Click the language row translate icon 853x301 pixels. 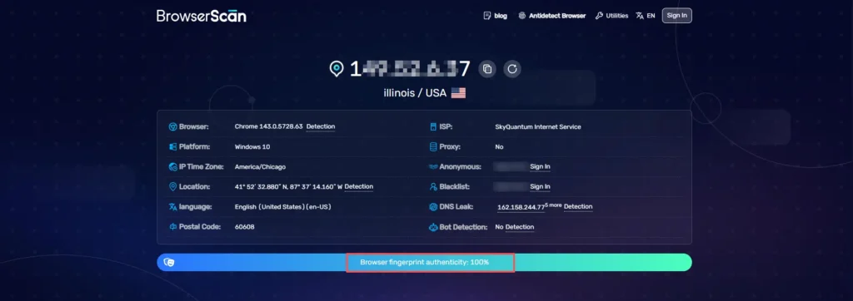[x=172, y=206]
